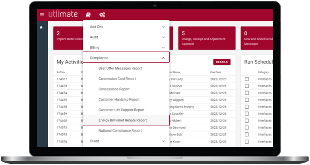This screenshot has height=165, width=310.
Task: Tick the checkbox for the second Interfaces row
Action: (x=247, y=86)
